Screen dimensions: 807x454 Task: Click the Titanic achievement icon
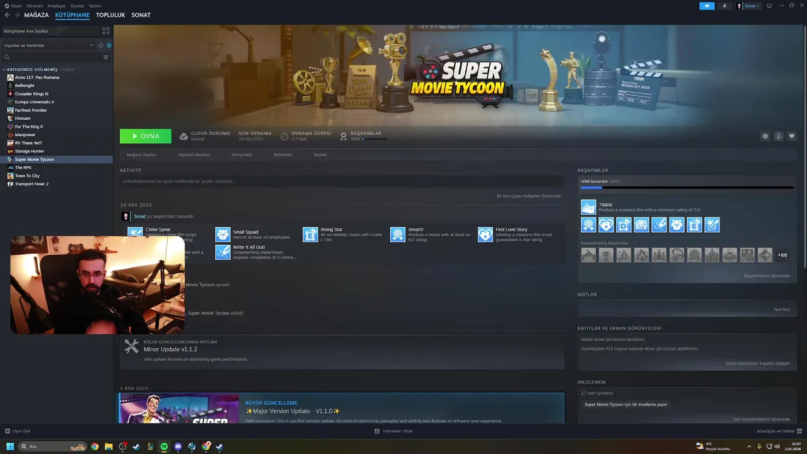click(x=588, y=207)
